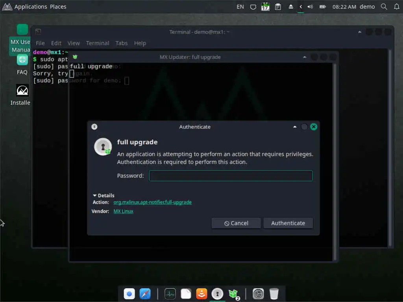The image size is (403, 302).
Task: Open the Terminal View menu
Action: tap(74, 43)
